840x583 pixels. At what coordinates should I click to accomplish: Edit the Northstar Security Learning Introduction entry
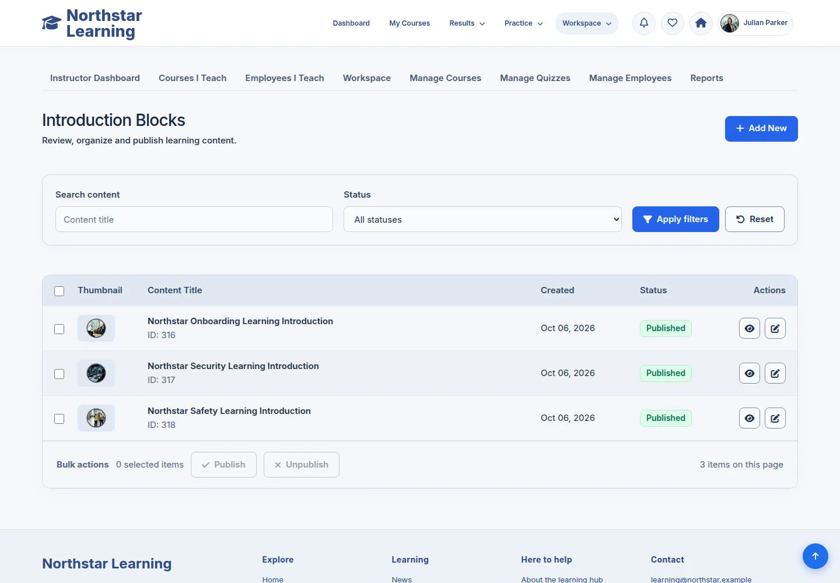coord(775,373)
